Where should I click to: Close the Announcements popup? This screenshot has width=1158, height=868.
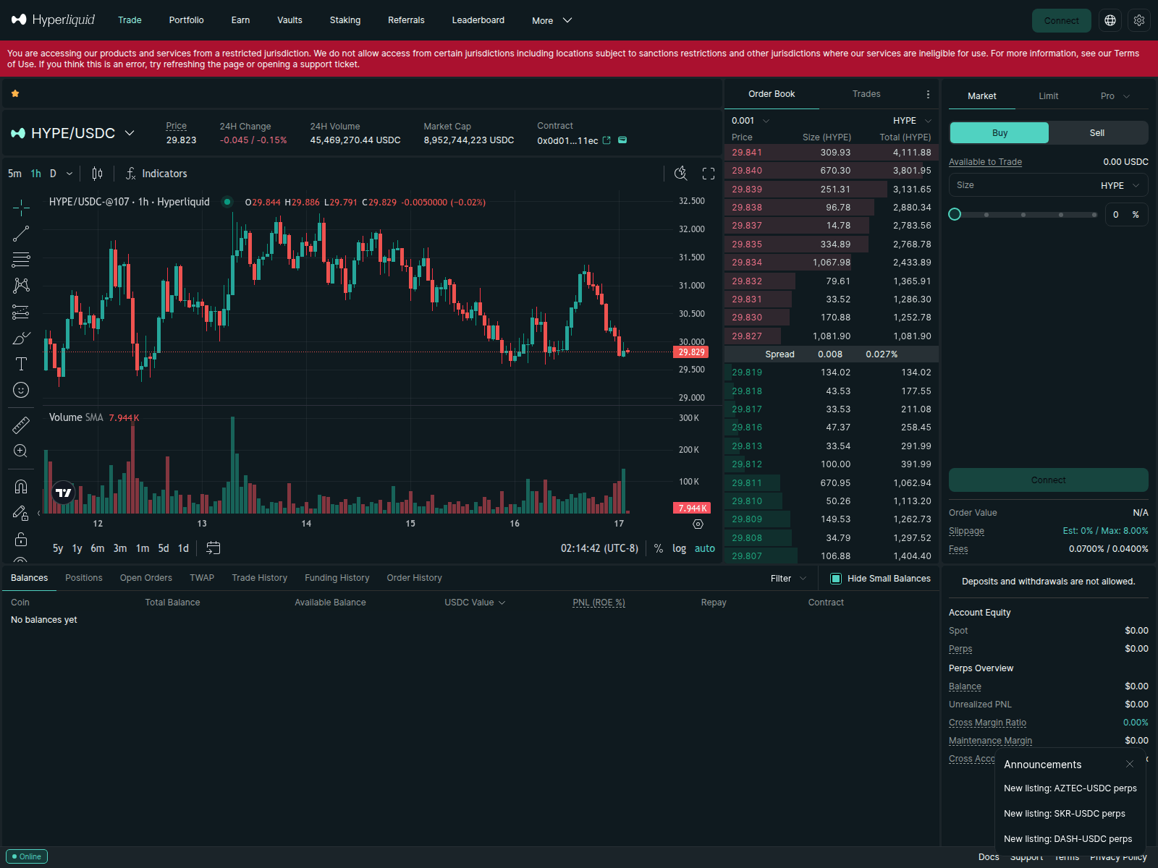(1130, 765)
